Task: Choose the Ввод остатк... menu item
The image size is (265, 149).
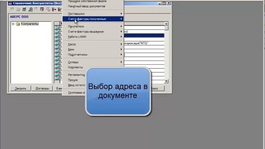Action: [76, 85]
